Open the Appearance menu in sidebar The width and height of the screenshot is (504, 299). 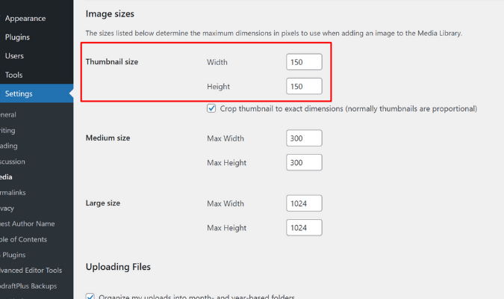(x=25, y=19)
